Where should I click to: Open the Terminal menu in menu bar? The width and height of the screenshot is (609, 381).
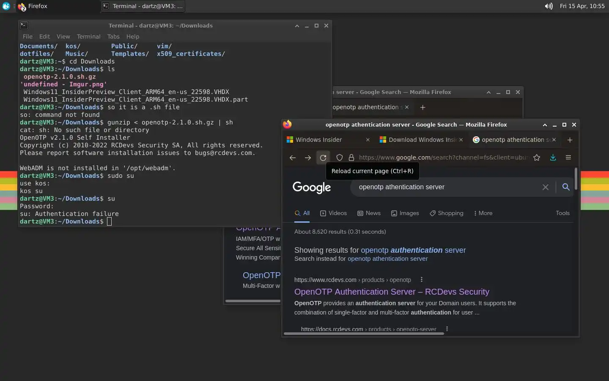point(88,36)
